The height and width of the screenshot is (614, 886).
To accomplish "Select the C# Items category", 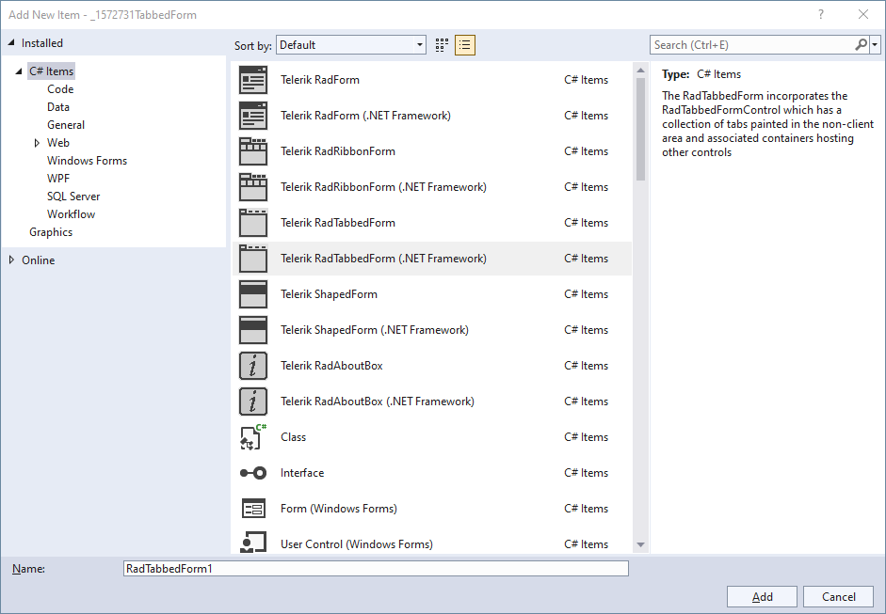I will (52, 71).
